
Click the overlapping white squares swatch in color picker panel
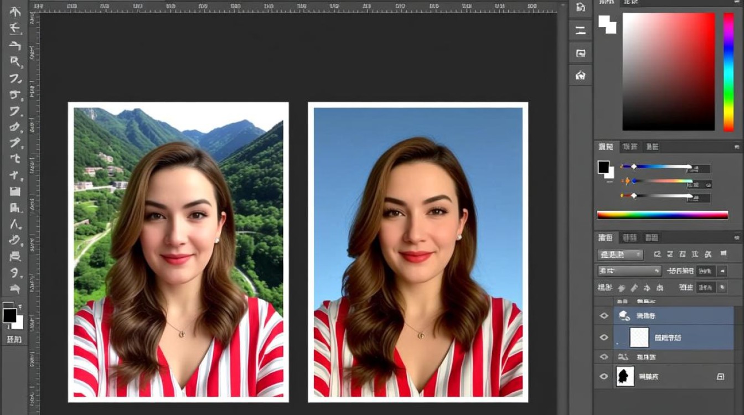(x=607, y=24)
